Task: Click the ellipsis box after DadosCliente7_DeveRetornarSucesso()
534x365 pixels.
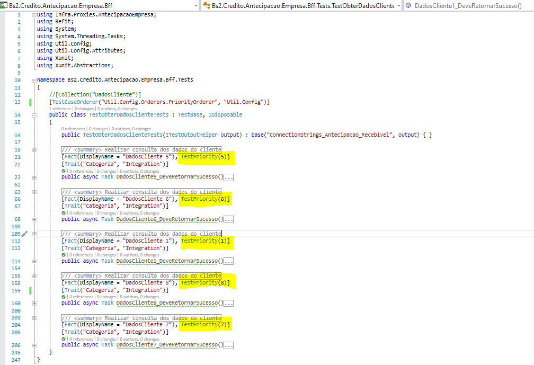Action: click(229, 345)
